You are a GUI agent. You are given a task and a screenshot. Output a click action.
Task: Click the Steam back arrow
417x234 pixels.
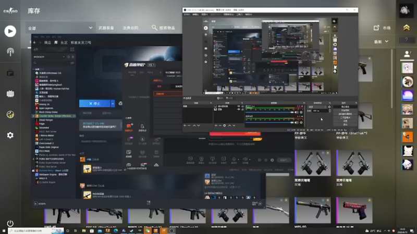34,43
